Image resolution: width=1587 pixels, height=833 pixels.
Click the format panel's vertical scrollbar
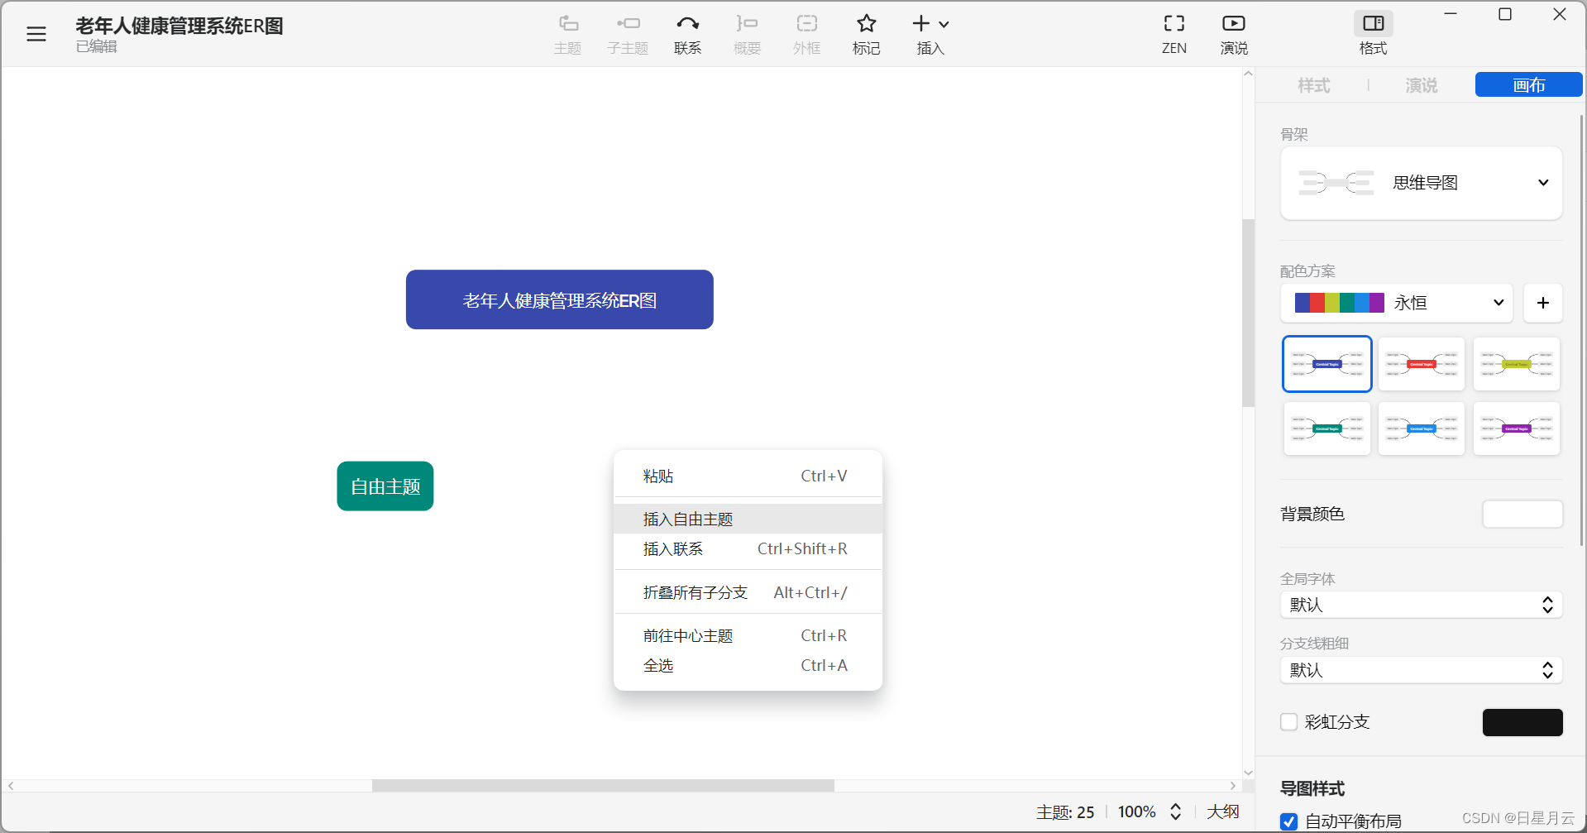pos(1581,331)
